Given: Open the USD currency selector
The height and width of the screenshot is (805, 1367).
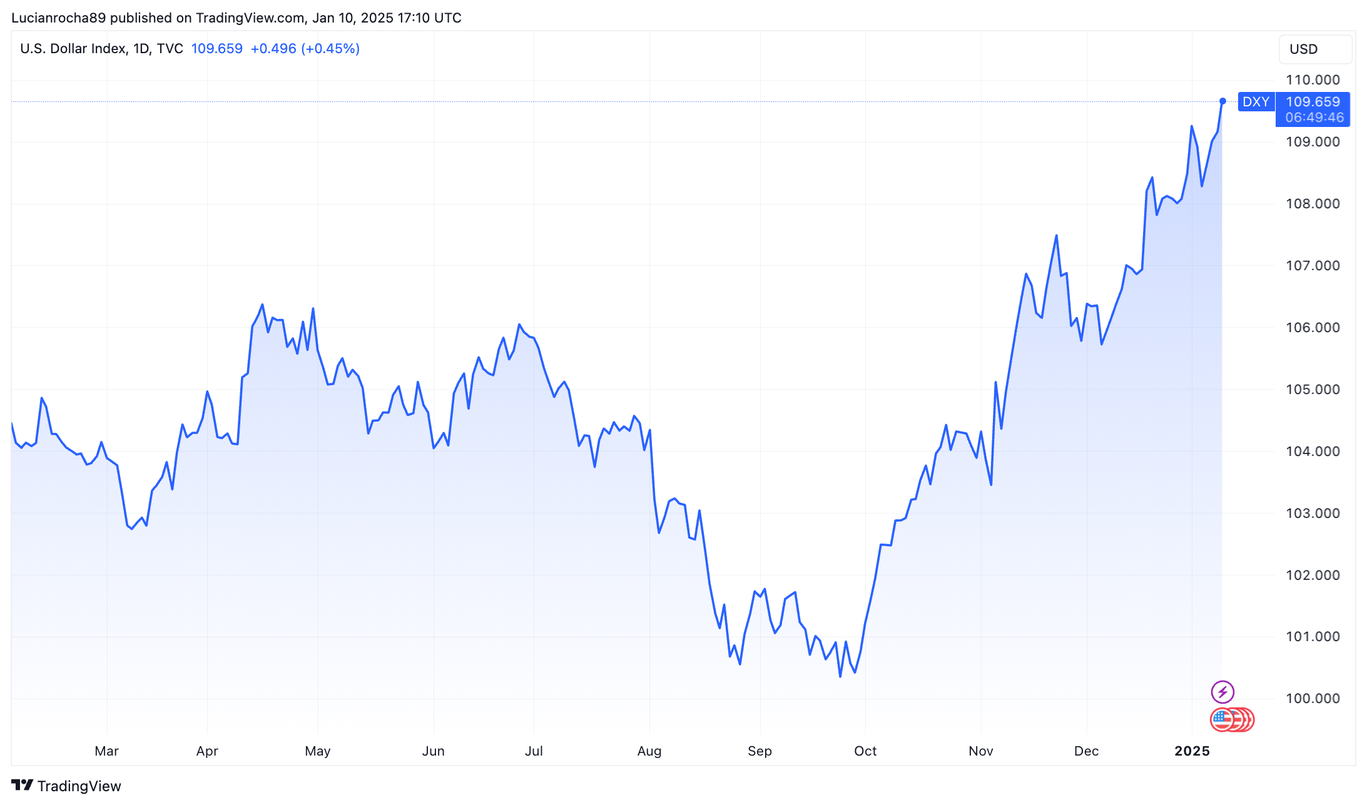Looking at the screenshot, I should (1316, 49).
